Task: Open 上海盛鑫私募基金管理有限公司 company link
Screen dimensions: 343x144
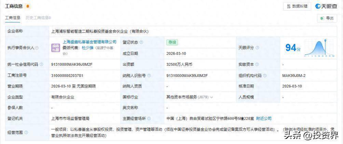Action: [90, 42]
